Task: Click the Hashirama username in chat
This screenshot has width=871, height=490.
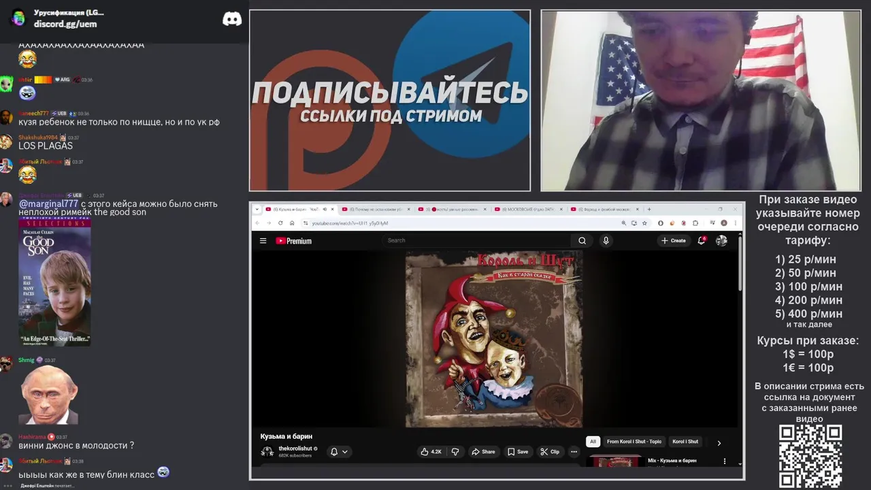Action: coord(32,437)
